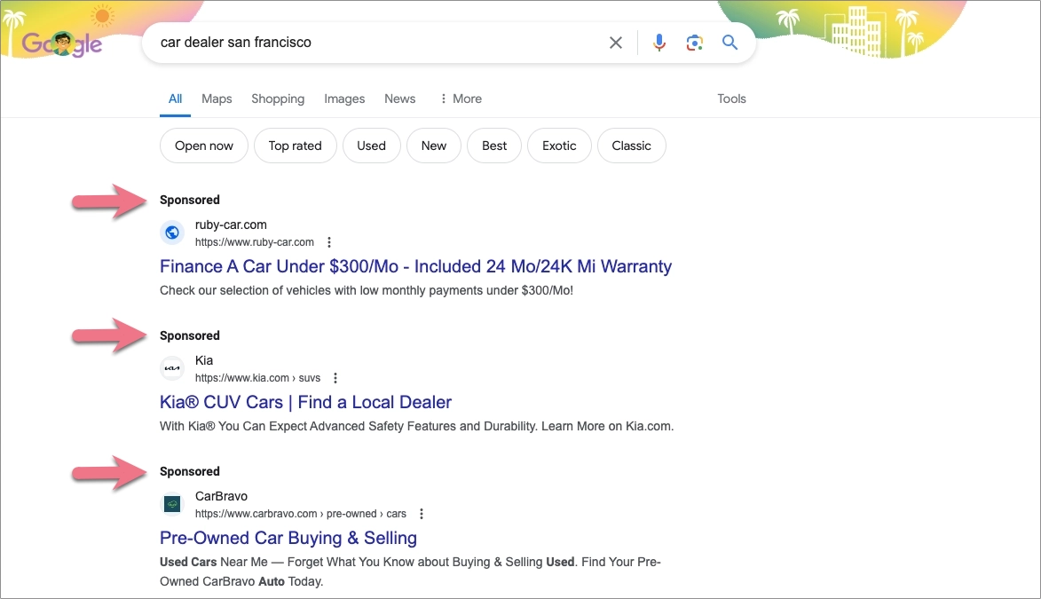The width and height of the screenshot is (1041, 599).
Task: Expand the More search options menu
Action: coord(461,99)
